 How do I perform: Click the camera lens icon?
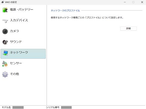pyautogui.click(x=5, y=31)
